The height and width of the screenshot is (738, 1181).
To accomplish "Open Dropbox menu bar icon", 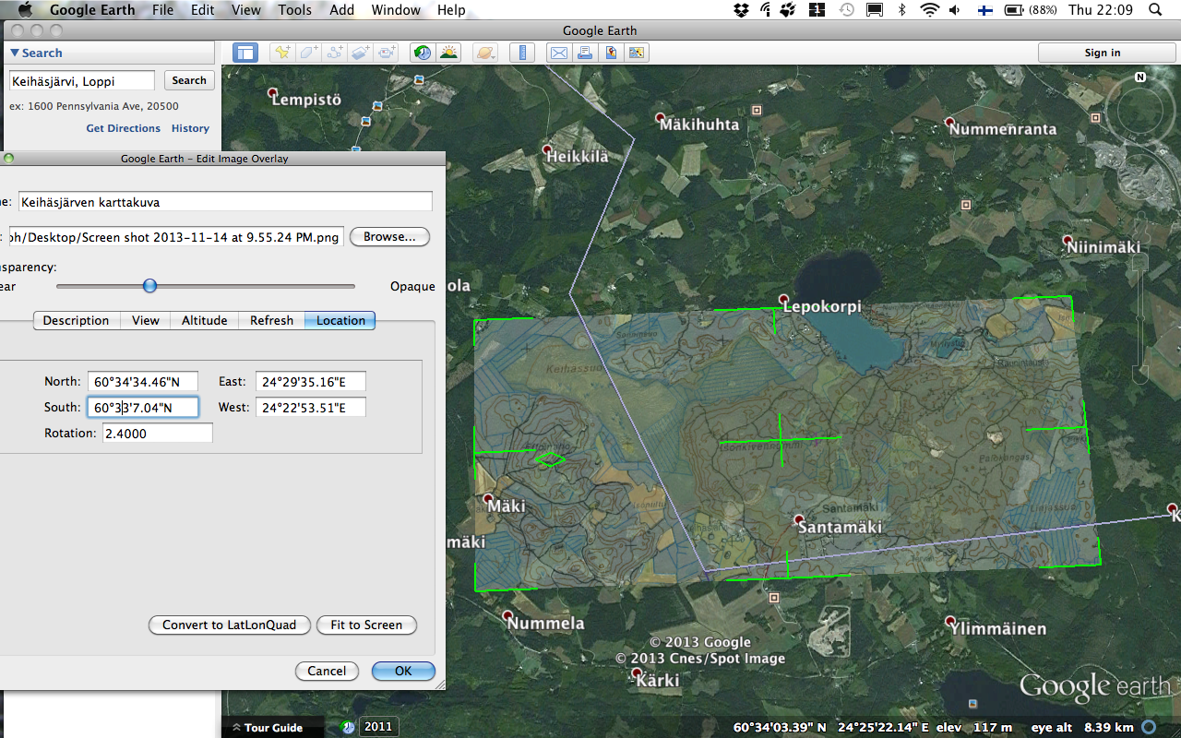I will (741, 10).
